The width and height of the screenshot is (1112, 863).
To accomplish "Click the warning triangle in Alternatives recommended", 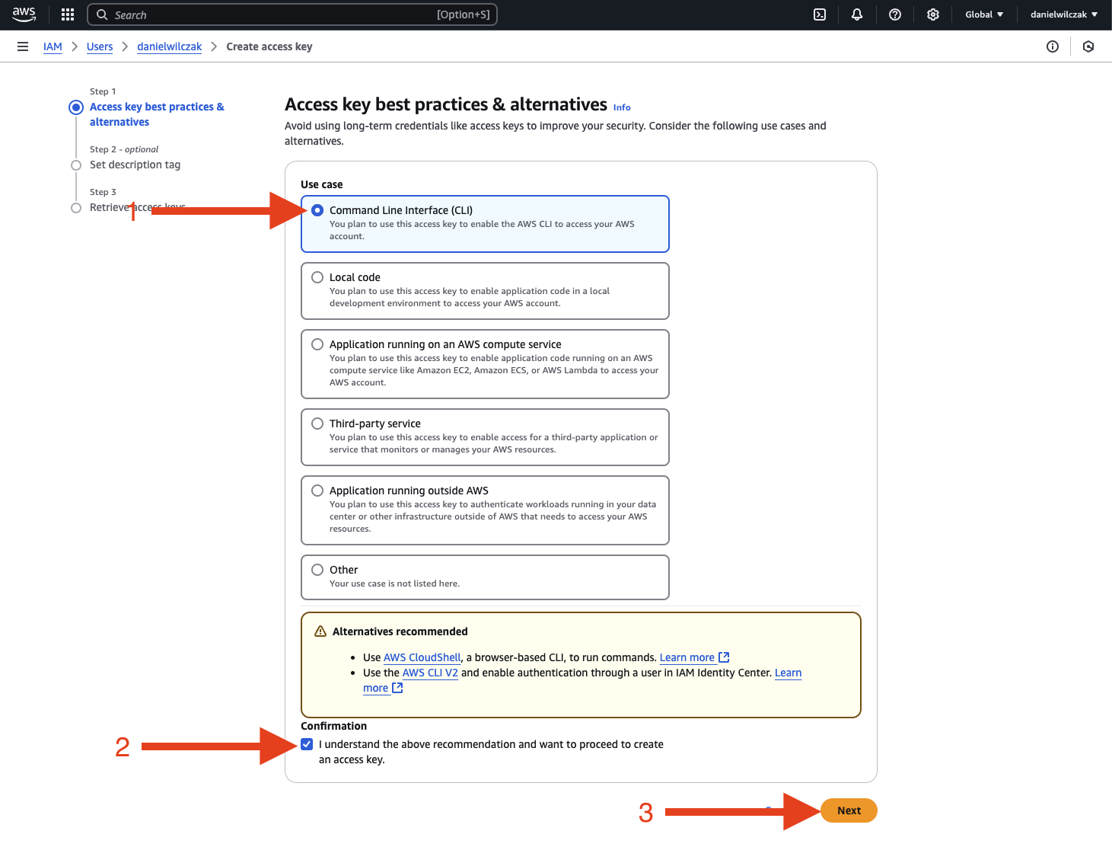I will coord(320,631).
